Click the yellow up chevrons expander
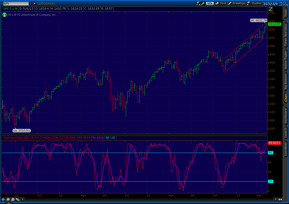This screenshot has width=289, height=204. 9,203
